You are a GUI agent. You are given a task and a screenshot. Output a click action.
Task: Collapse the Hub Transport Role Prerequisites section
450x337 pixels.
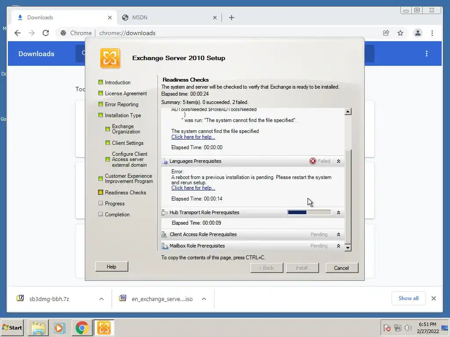[338, 213]
